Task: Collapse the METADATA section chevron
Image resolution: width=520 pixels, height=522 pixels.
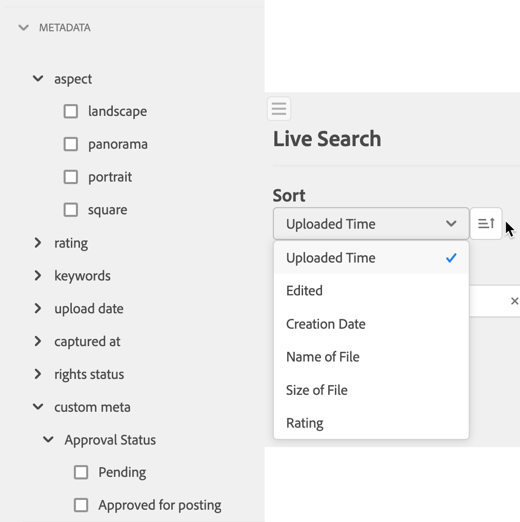Action: tap(24, 28)
